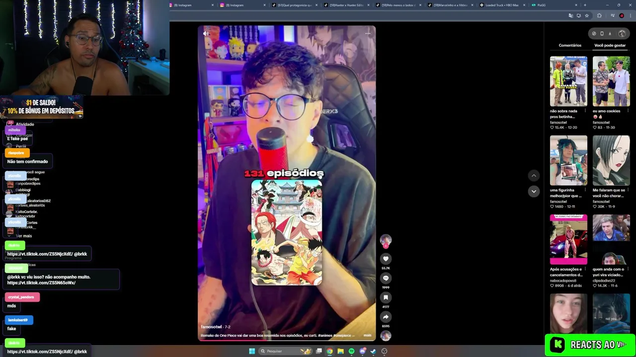Open first vt.tiktok.com chat link
Image resolution: width=636 pixels, height=357 pixels.
40,254
